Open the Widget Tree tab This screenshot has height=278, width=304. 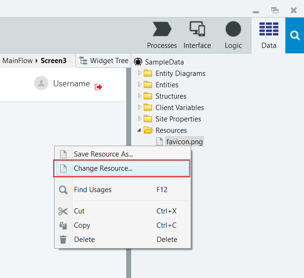click(104, 61)
